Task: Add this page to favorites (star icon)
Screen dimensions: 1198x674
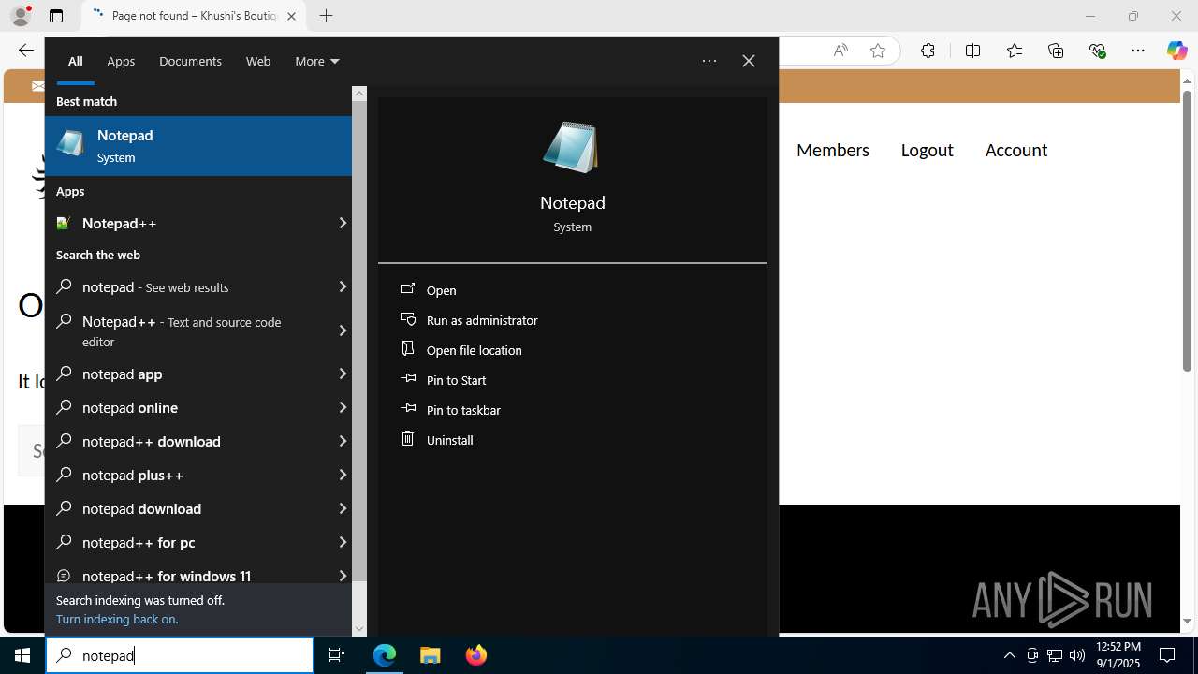Action: coord(878,51)
